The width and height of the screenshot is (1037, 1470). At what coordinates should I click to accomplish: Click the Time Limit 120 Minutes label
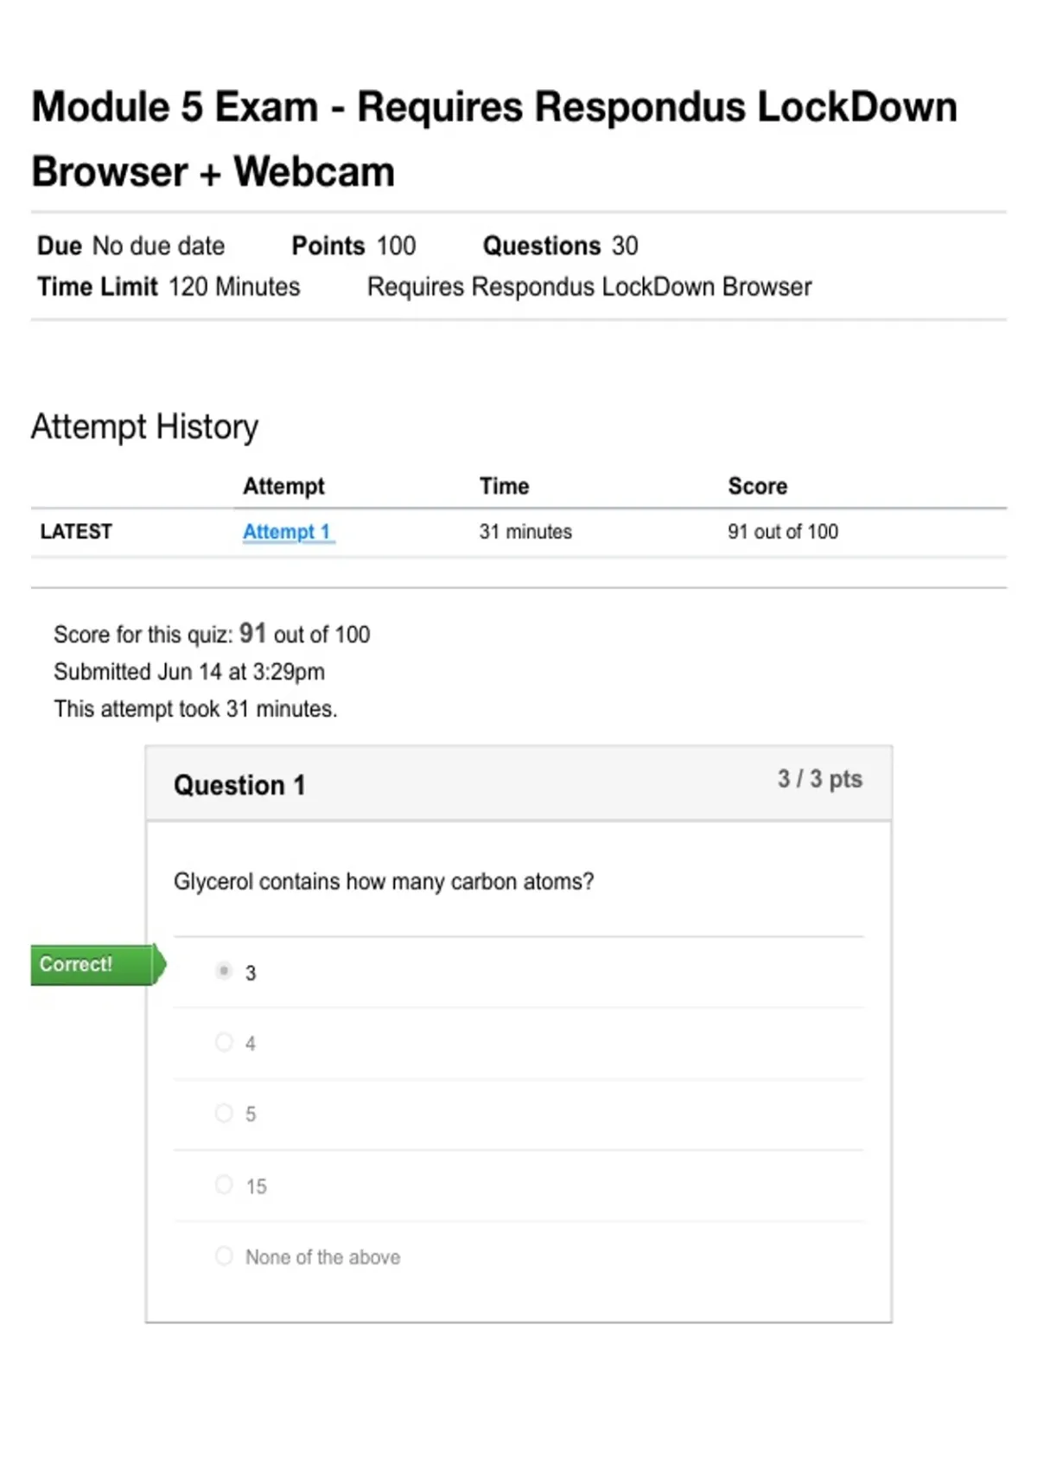tap(169, 287)
